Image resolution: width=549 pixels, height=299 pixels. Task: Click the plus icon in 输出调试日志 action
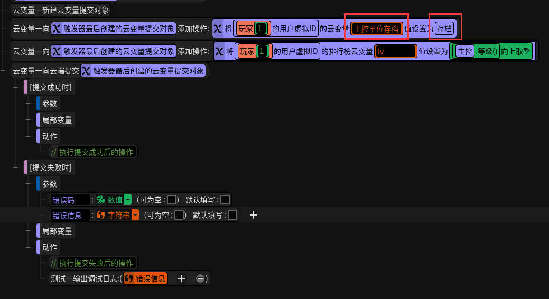tap(181, 279)
